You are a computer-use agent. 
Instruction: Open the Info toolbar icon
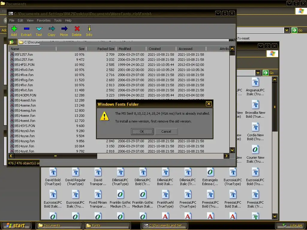(89, 31)
